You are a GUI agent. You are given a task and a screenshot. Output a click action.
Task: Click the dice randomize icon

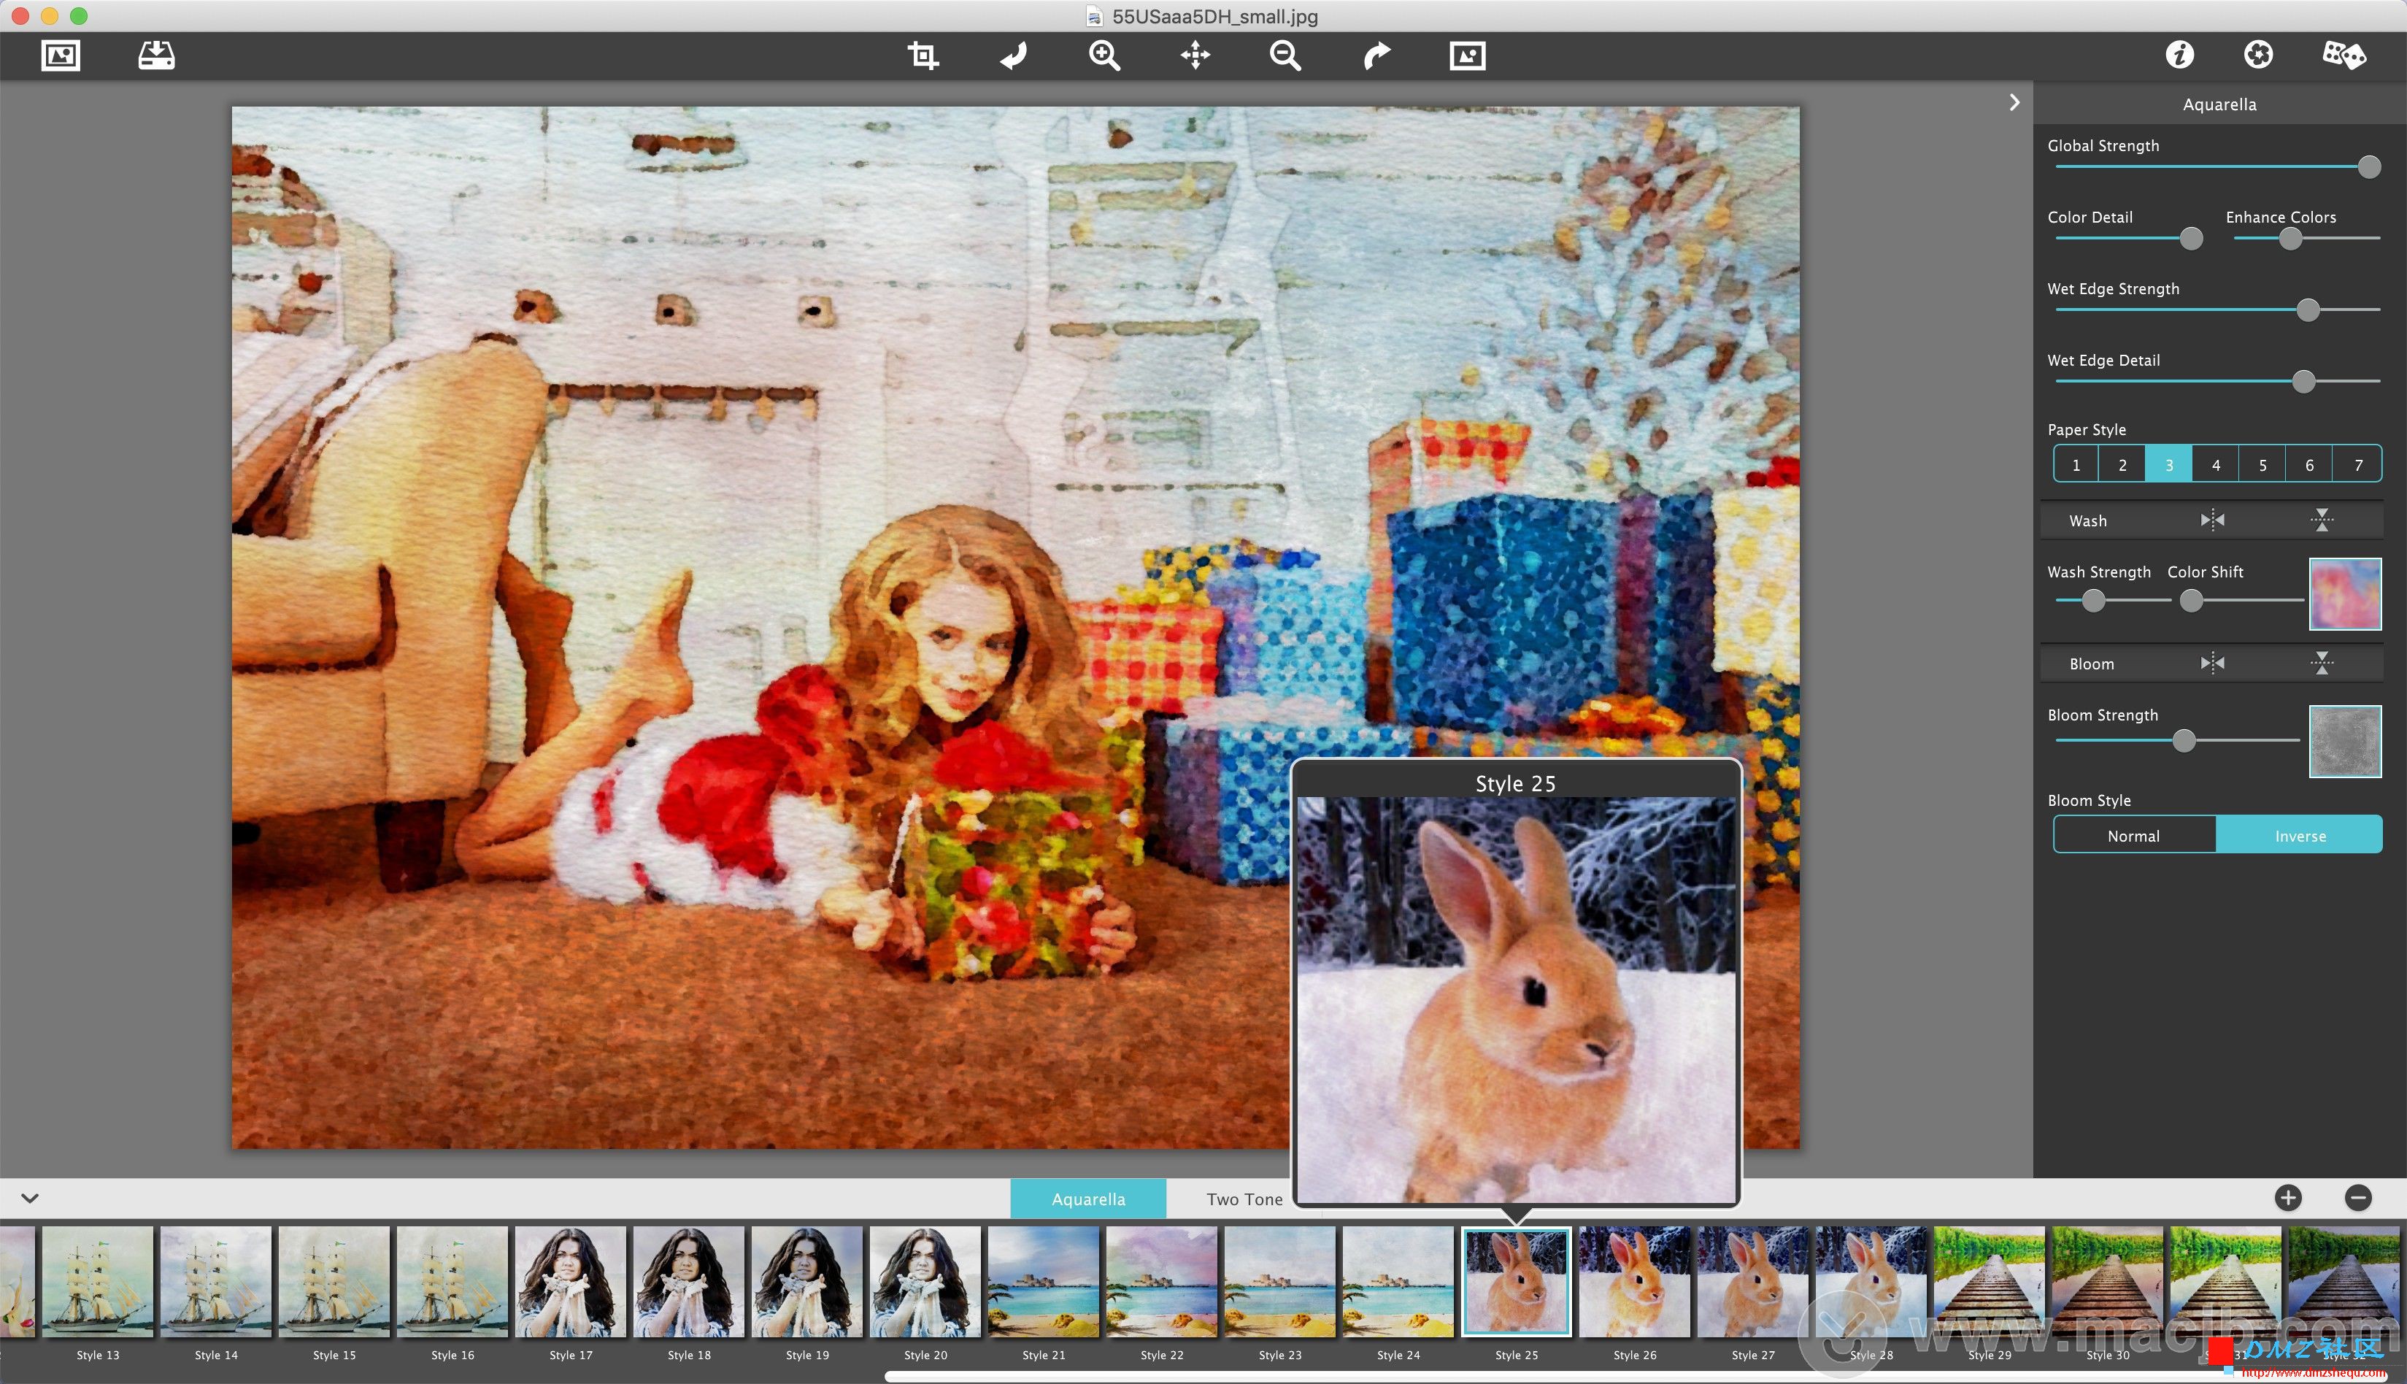[2344, 55]
